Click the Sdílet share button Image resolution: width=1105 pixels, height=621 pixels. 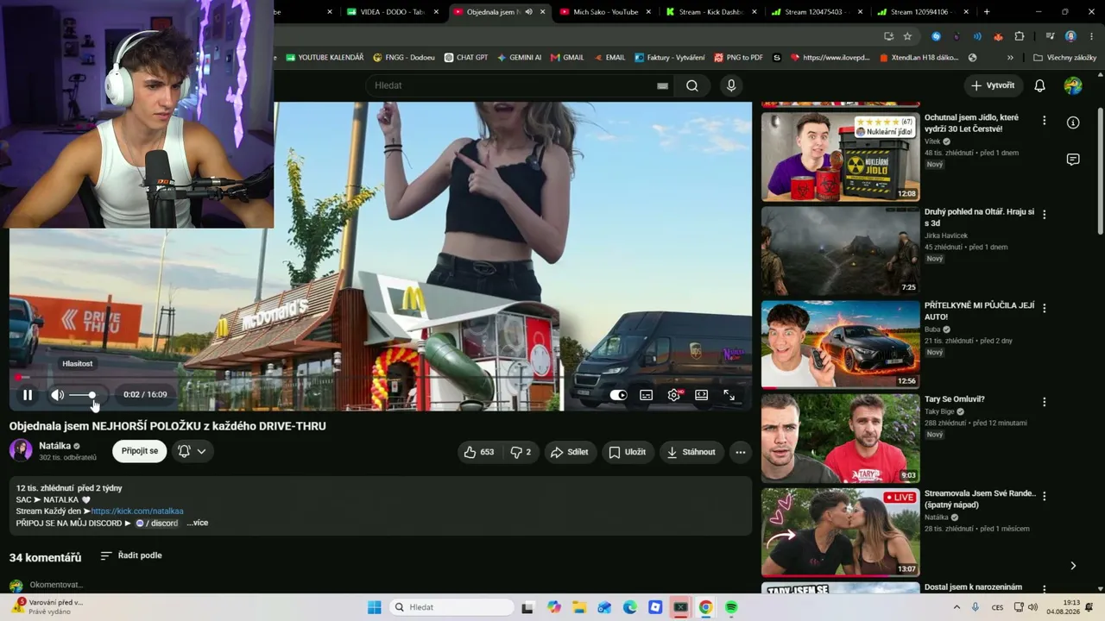tap(569, 452)
